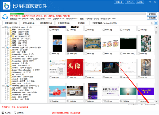Click the Users folder icon under 正常文件
Viewport: 159px width, 115px height.
click(10, 65)
